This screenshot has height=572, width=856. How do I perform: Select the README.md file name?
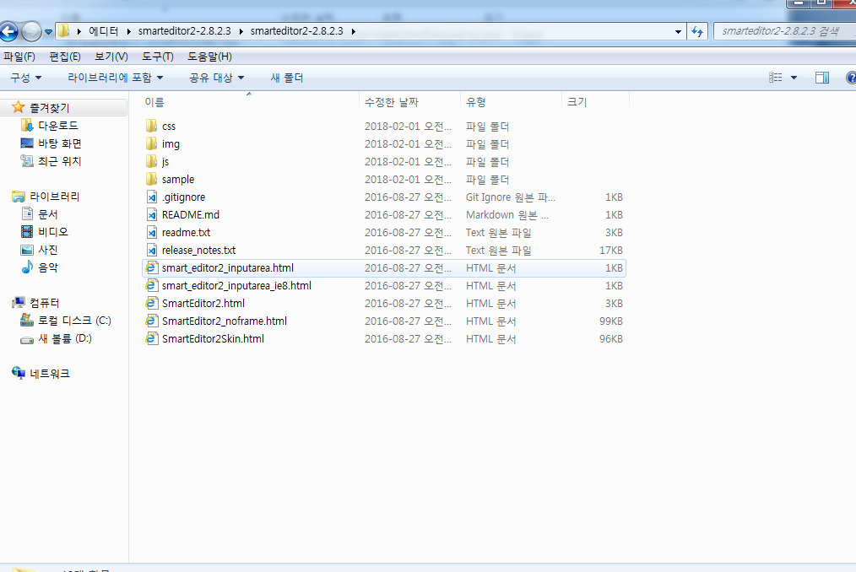pos(191,214)
